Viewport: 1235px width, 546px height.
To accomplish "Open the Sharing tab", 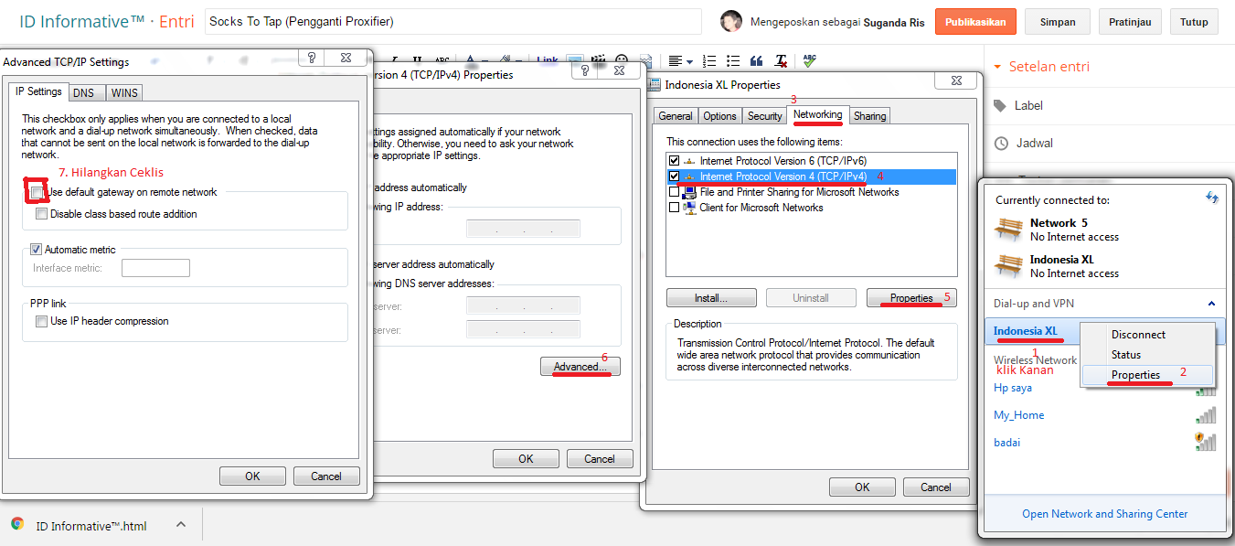I will 870,116.
